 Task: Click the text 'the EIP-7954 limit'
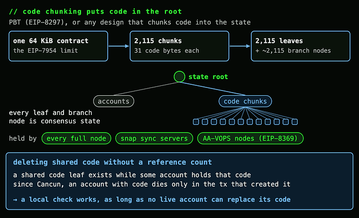(45, 50)
